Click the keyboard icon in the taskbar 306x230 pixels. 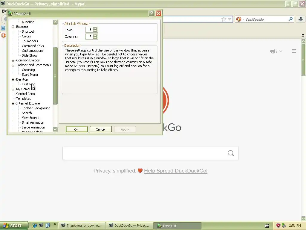point(267,226)
